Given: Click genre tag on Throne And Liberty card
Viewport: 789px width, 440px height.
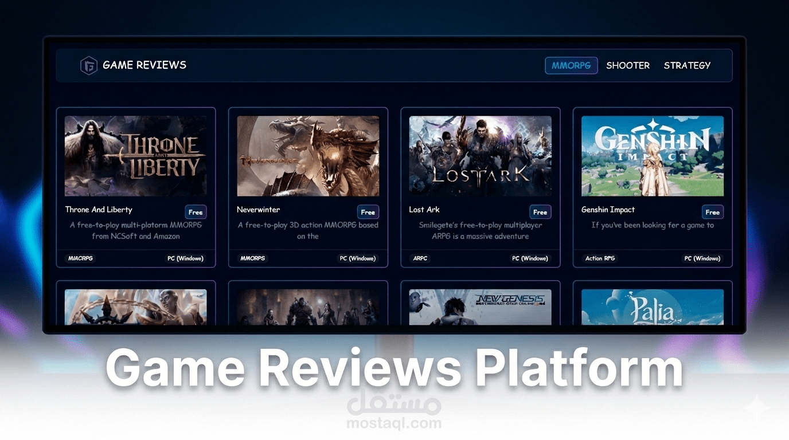Looking at the screenshot, I should pyautogui.click(x=80, y=258).
